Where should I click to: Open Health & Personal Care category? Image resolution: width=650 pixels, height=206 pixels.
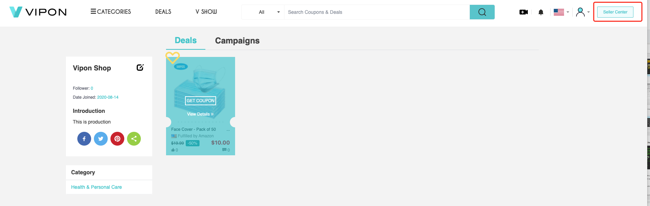tap(96, 187)
